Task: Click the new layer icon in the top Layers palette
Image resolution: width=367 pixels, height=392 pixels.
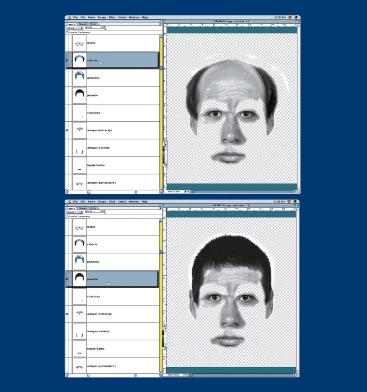Action: [x=89, y=192]
